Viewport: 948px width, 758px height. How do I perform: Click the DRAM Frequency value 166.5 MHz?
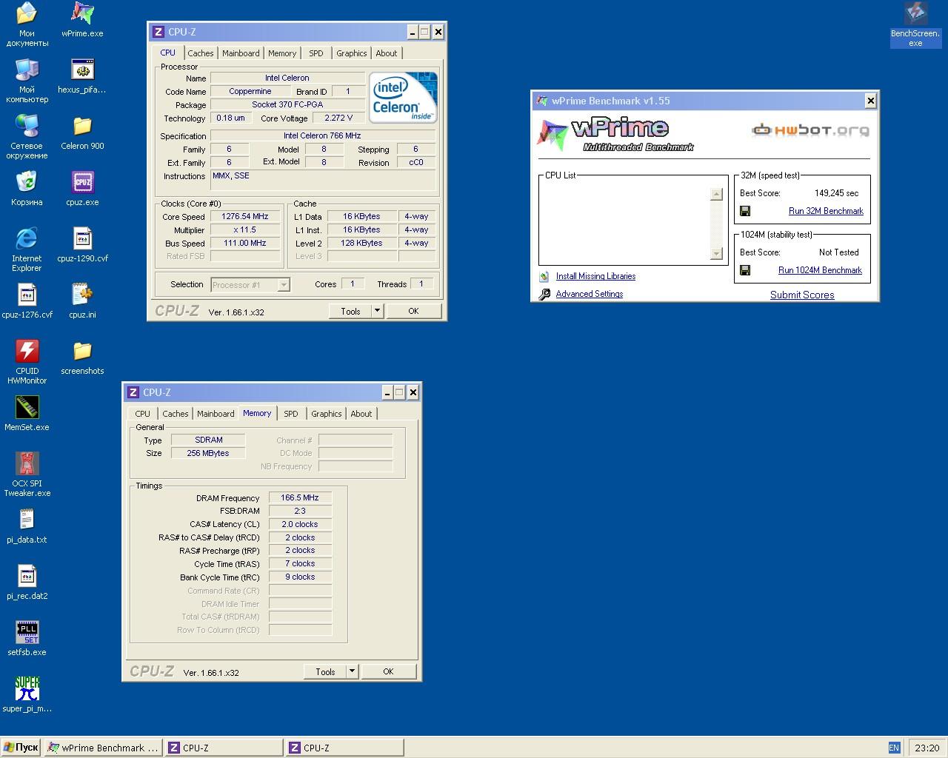pos(300,497)
